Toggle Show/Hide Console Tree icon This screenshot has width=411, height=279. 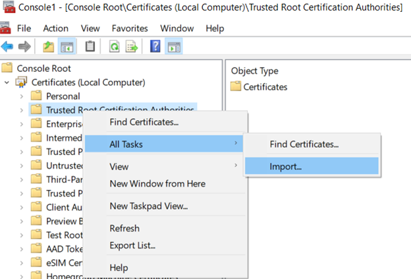tap(67, 47)
